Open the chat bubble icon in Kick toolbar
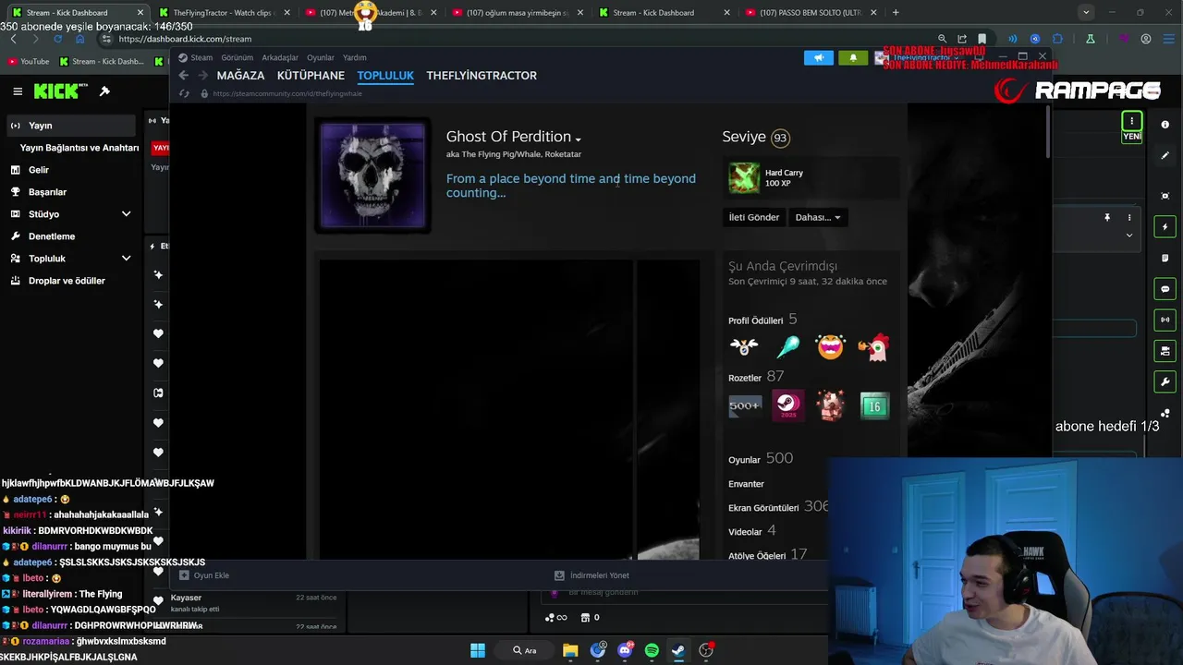 (x=1165, y=289)
